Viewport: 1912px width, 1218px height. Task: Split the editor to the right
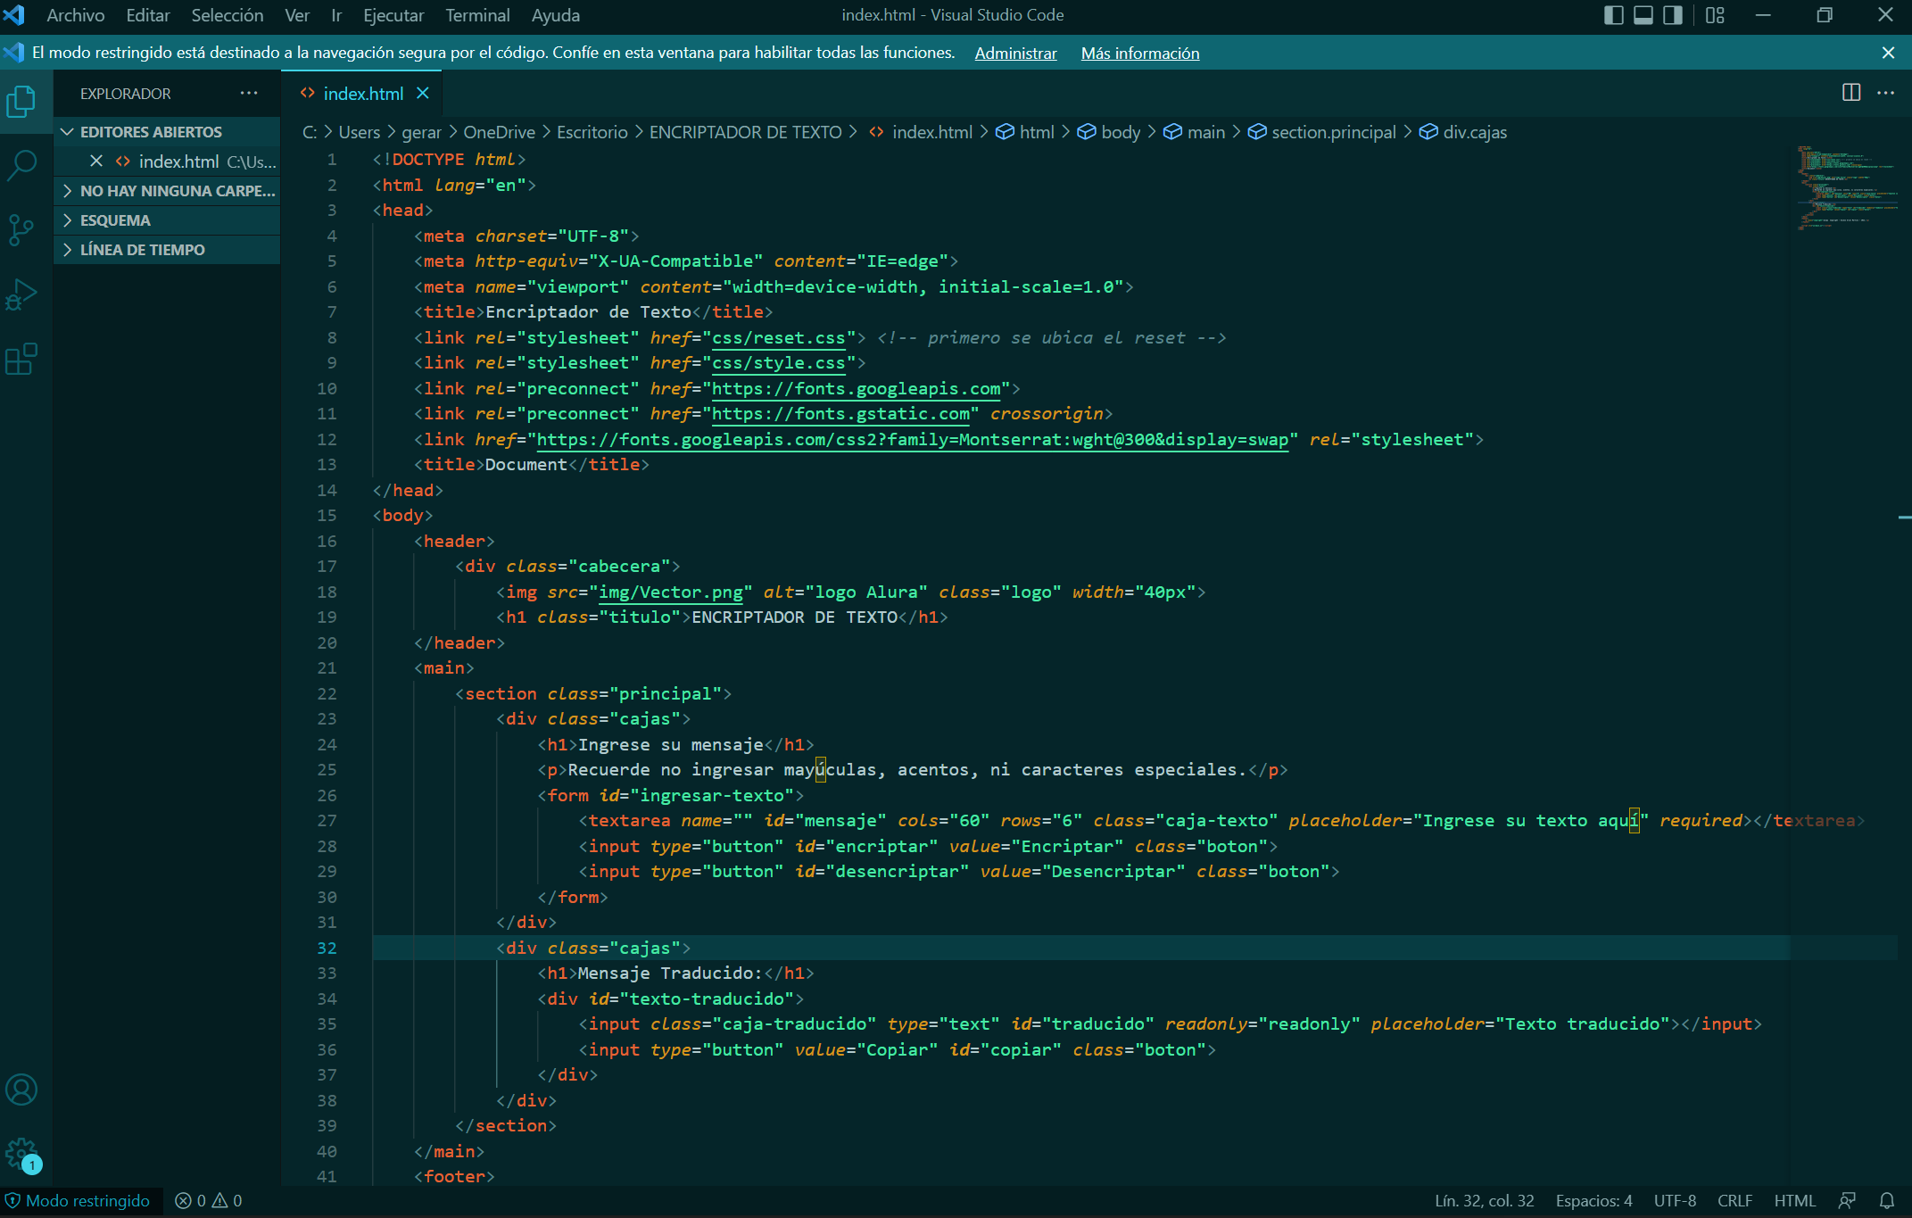(1851, 92)
